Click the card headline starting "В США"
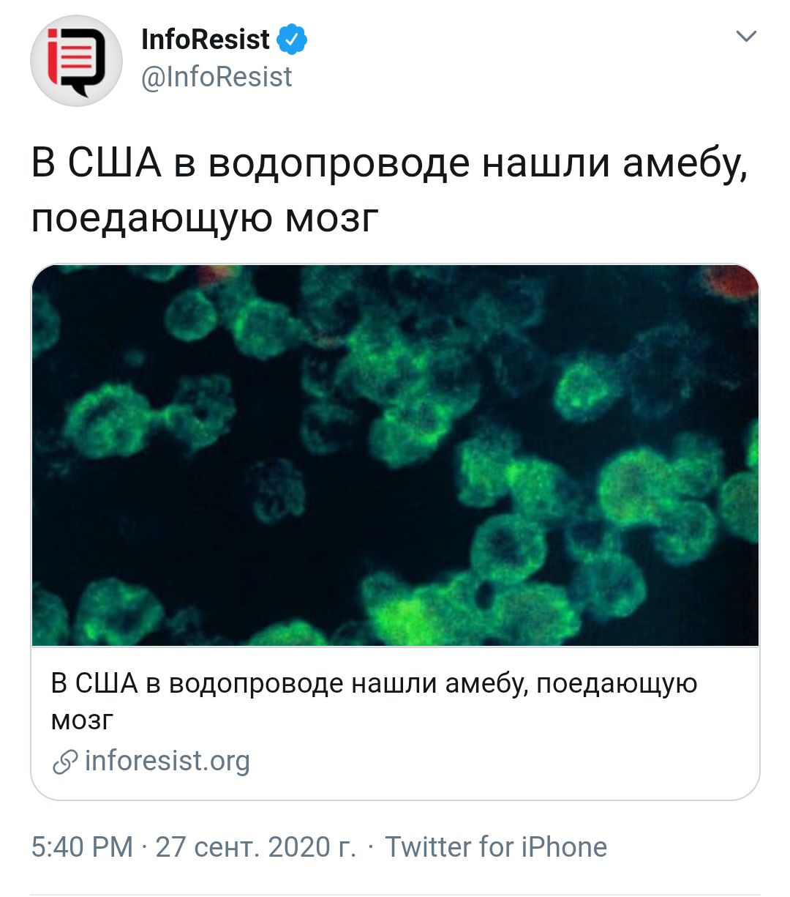Screen dimensions: 790x897 [374, 684]
